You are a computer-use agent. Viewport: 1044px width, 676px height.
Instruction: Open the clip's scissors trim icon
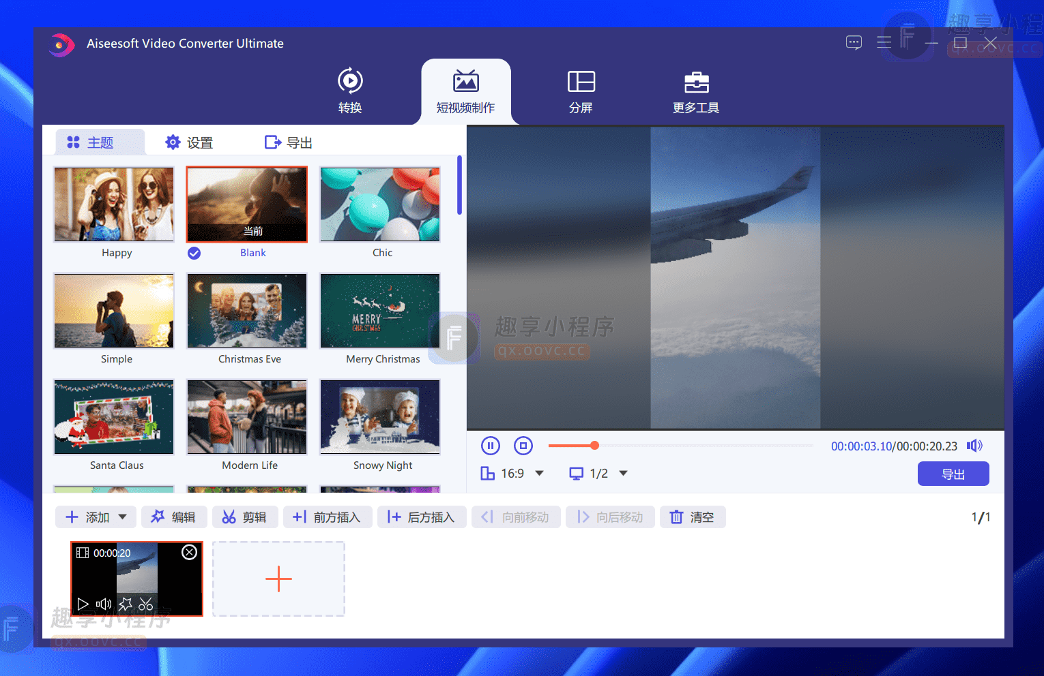pos(146,604)
